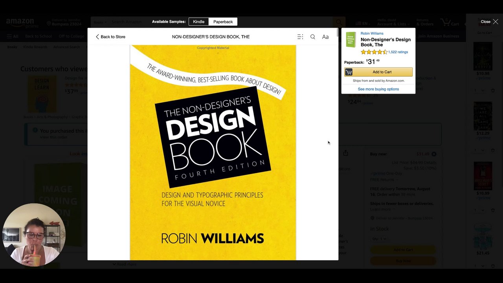Open Returns & Orders in background header

coord(425,22)
